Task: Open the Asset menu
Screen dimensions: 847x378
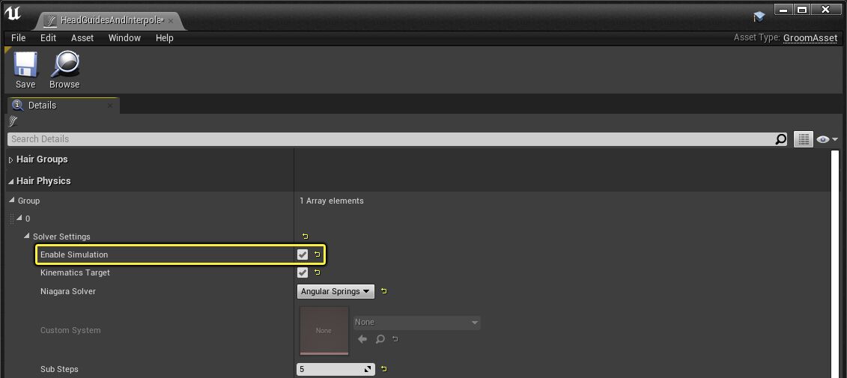Action: (x=82, y=37)
